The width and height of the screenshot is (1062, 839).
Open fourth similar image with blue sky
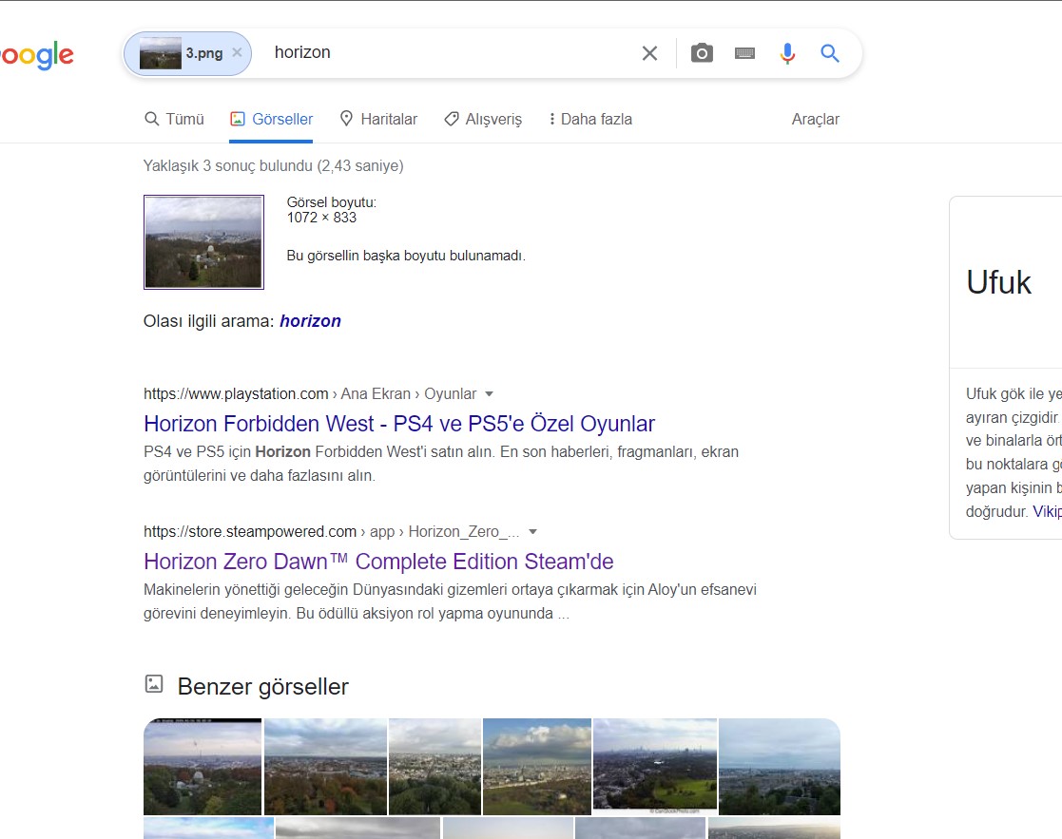pyautogui.click(x=537, y=767)
